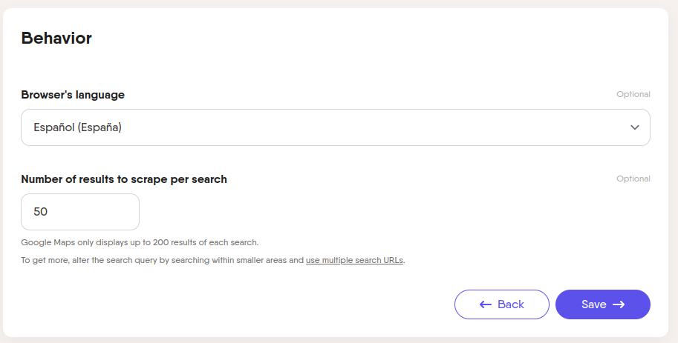Click the word "Back" on the outlined button
Viewport: 678px width, 343px height.
click(x=511, y=304)
